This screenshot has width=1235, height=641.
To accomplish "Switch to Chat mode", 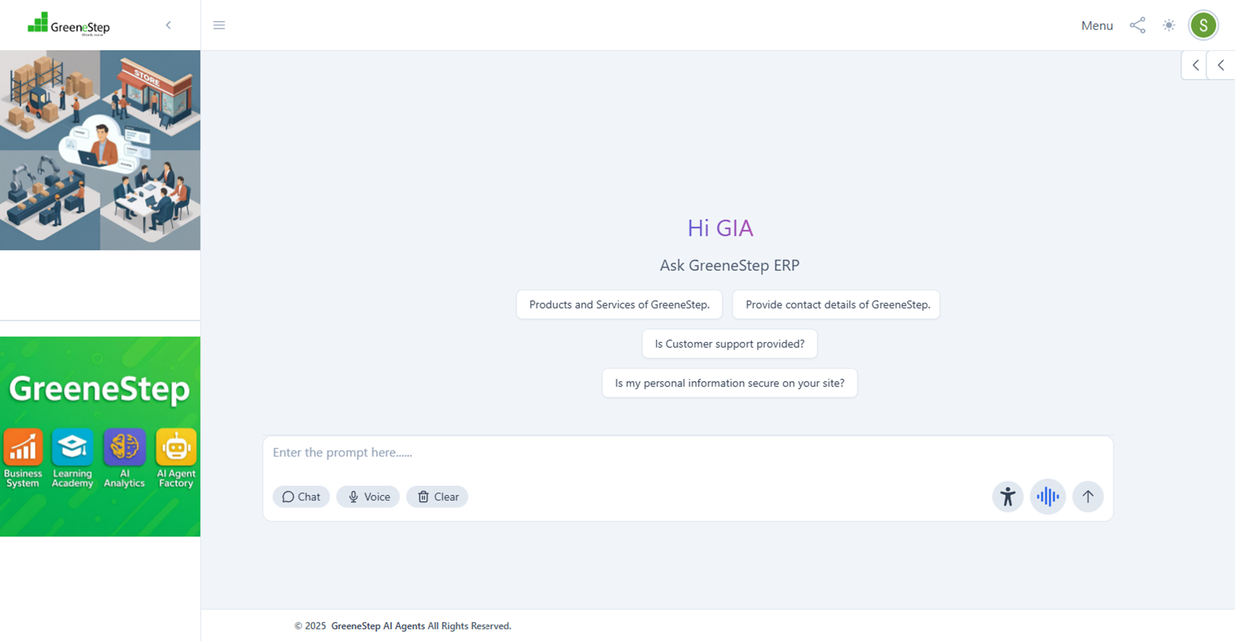I will (301, 497).
